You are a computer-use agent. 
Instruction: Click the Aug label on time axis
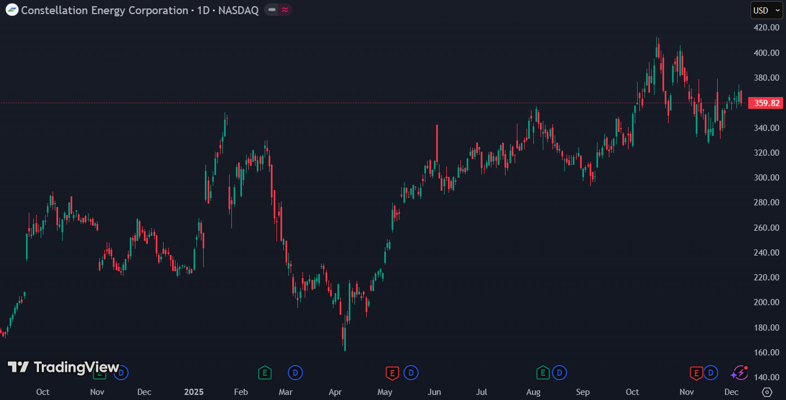point(533,392)
